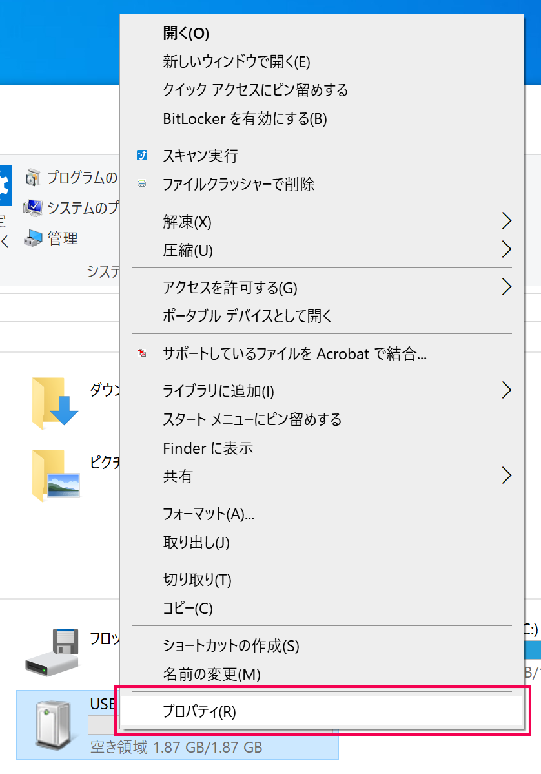Choose ショートカットの作成(S)
The image size is (541, 774).
tap(322, 645)
